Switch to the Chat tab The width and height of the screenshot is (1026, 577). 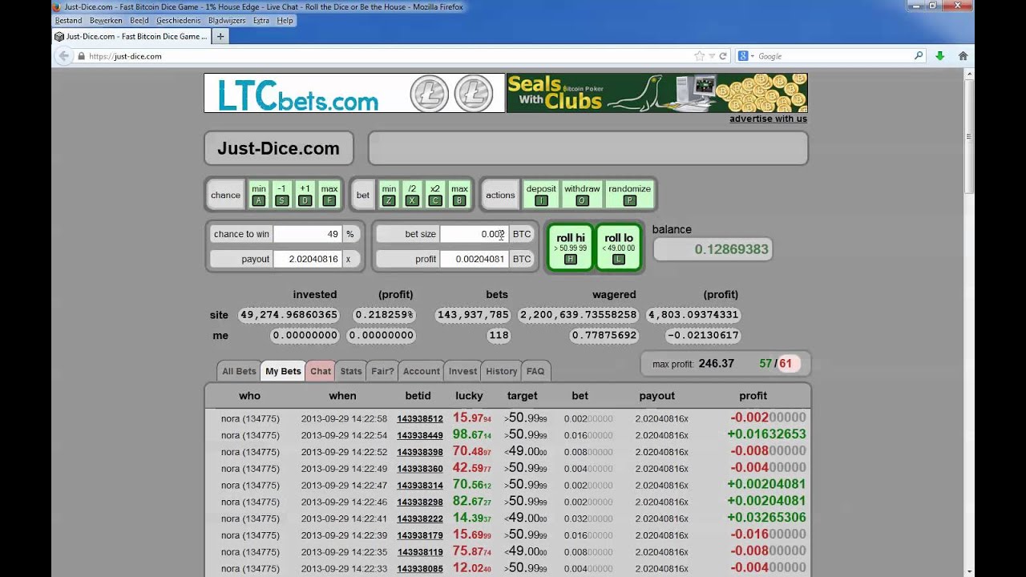coord(321,371)
